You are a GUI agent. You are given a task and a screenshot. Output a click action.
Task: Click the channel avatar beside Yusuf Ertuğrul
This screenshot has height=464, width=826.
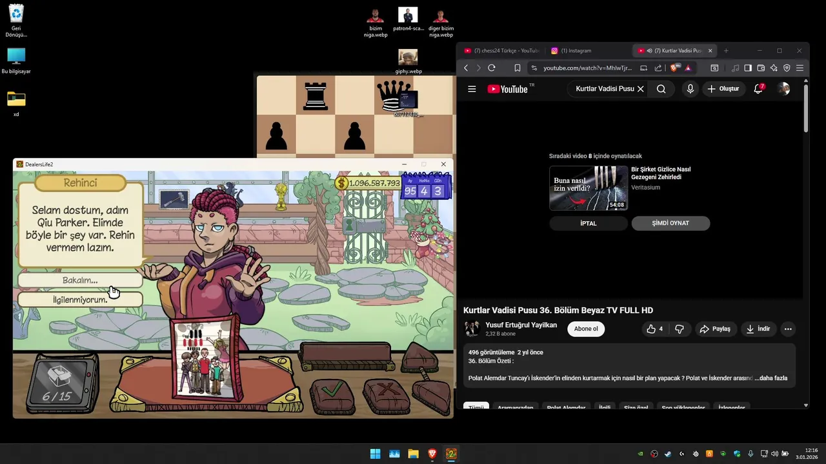(x=472, y=329)
